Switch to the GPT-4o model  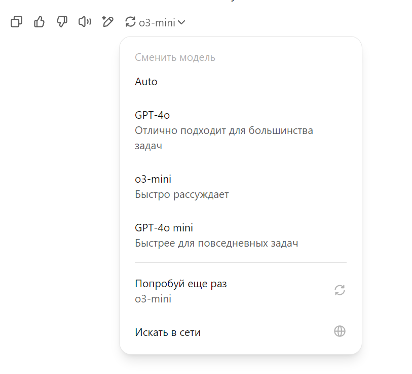click(241, 130)
